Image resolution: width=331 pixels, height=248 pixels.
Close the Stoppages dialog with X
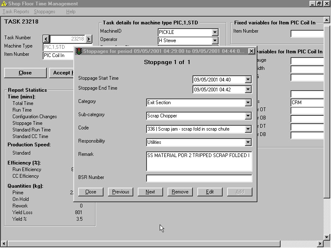pyautogui.click(x=252, y=51)
